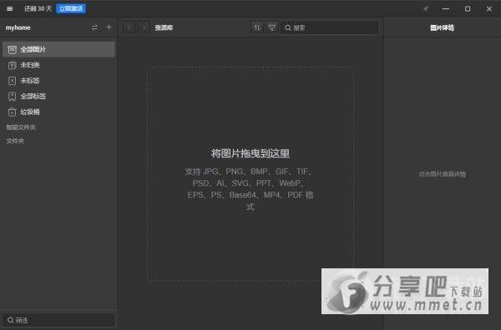Minimize the application window
This screenshot has width=501, height=330.
tap(445, 9)
